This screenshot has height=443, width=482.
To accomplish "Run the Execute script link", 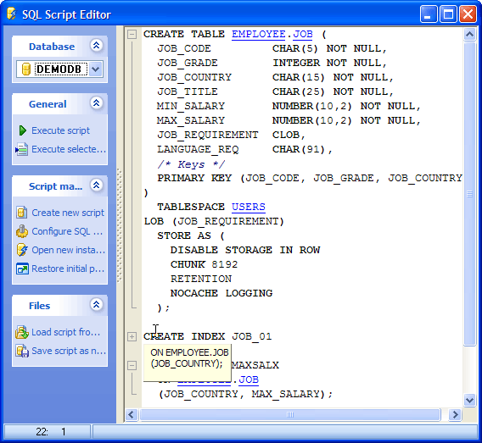I will click(60, 130).
